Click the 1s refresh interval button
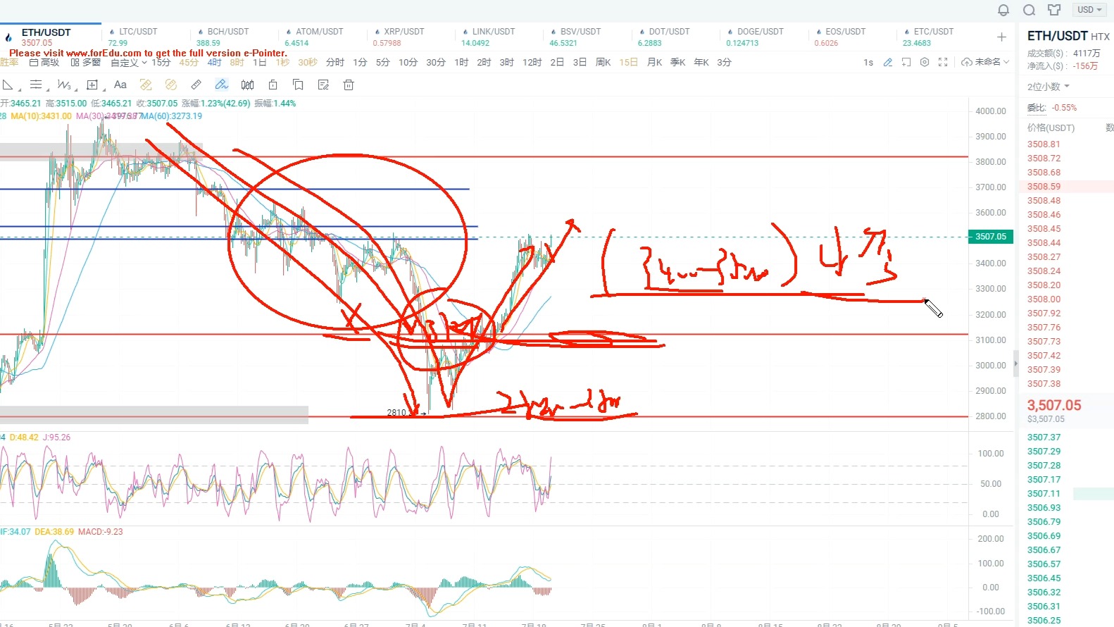1114x627 pixels. coord(868,63)
